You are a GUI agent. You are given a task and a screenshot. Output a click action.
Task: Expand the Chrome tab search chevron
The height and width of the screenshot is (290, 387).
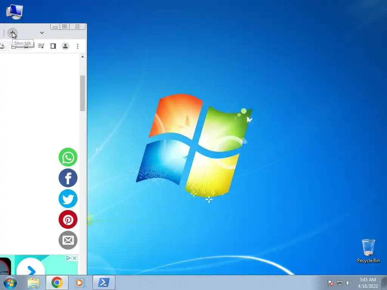pos(42,33)
